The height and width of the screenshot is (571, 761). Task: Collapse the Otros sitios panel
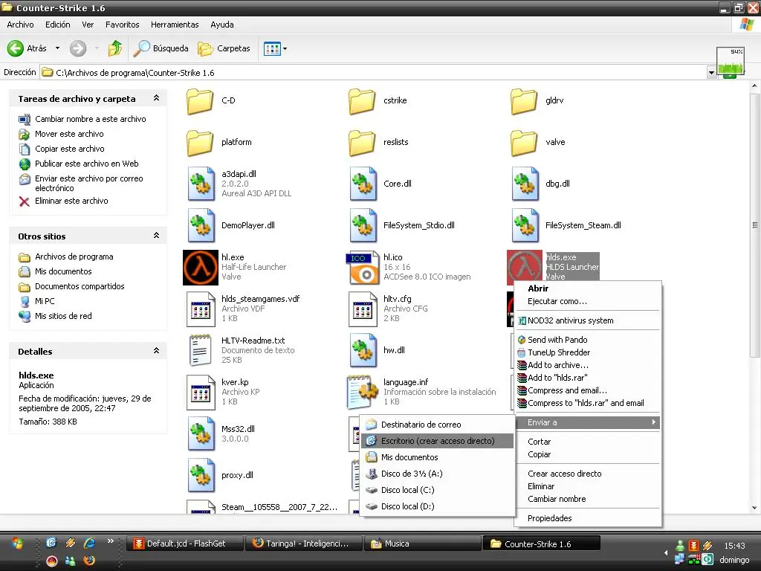point(156,236)
